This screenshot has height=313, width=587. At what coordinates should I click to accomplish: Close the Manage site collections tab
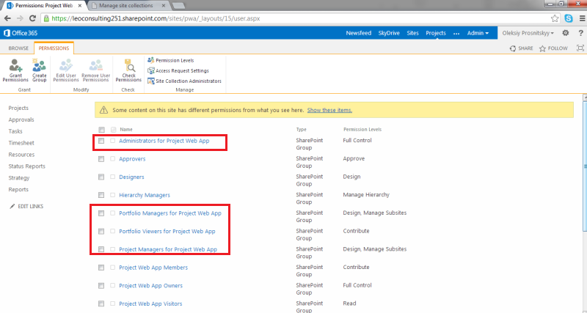(x=164, y=6)
